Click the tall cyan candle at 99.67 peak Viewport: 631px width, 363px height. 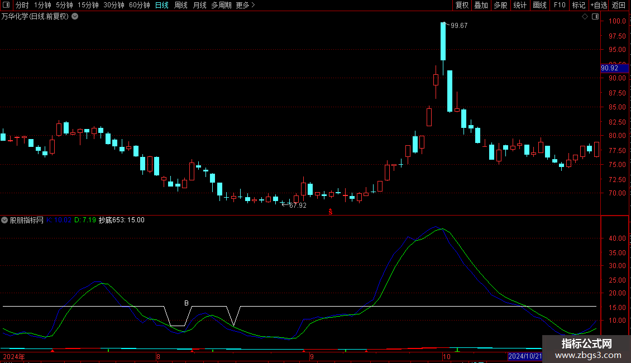(443, 41)
